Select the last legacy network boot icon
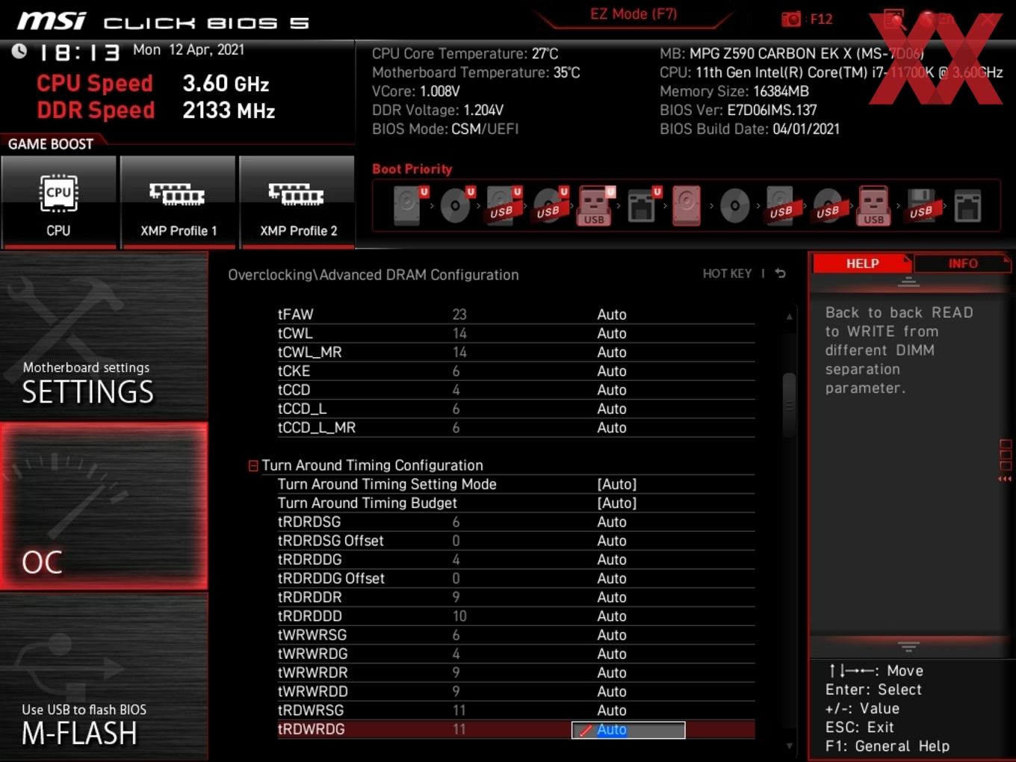Viewport: 1016px width, 762px height. point(967,205)
